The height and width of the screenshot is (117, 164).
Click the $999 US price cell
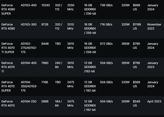[137, 7]
